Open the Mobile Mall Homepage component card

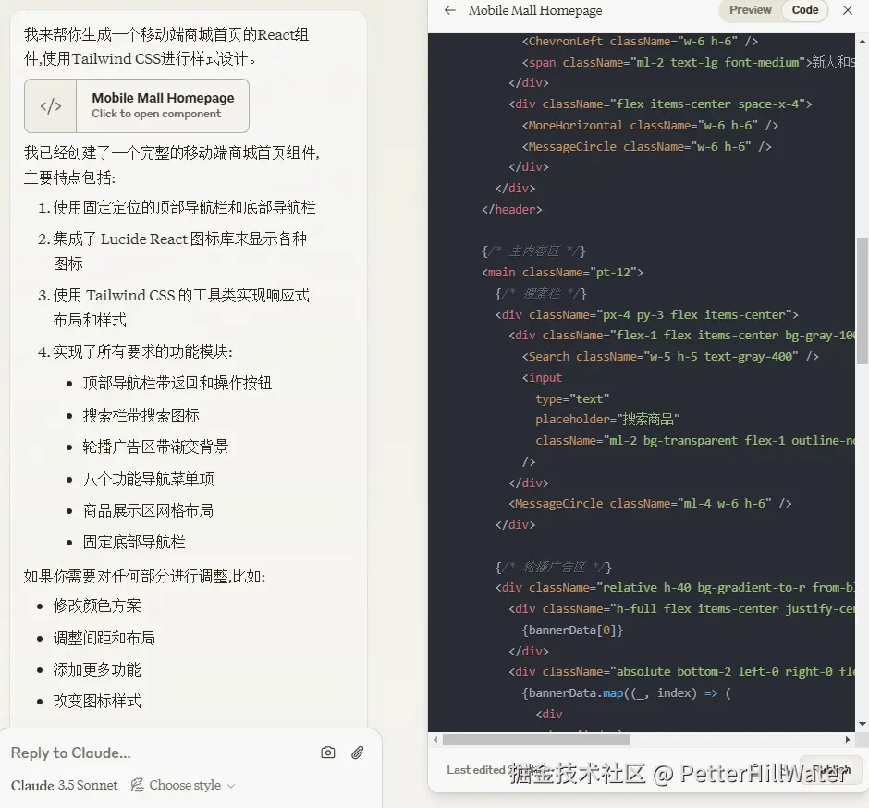click(136, 105)
